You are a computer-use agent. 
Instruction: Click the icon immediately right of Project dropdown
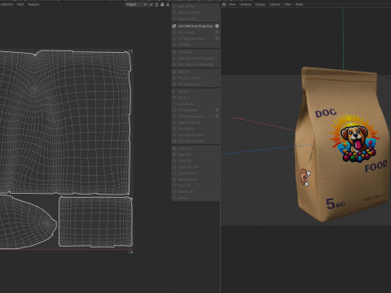point(151,4)
